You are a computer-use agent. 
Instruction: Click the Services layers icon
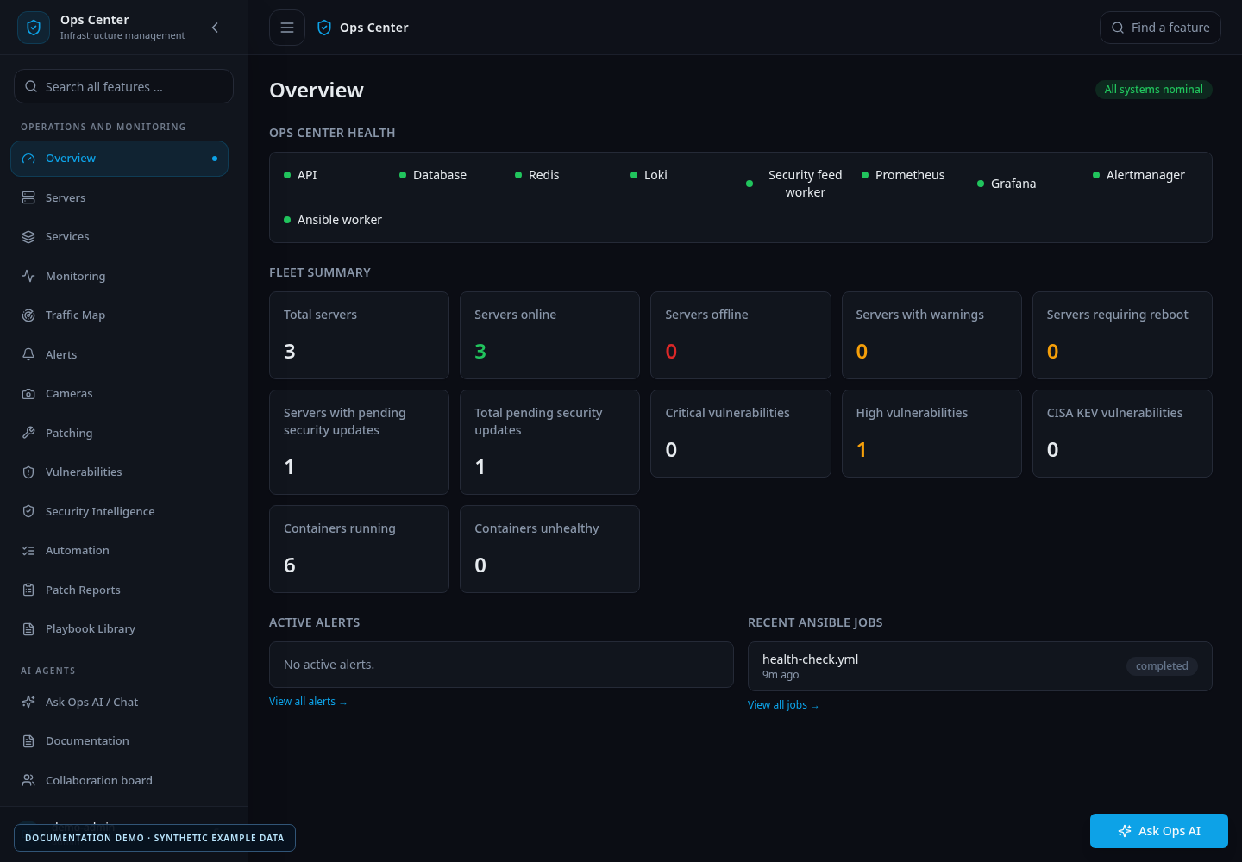(x=28, y=237)
